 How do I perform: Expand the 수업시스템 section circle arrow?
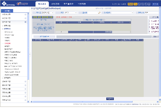point(25,14)
